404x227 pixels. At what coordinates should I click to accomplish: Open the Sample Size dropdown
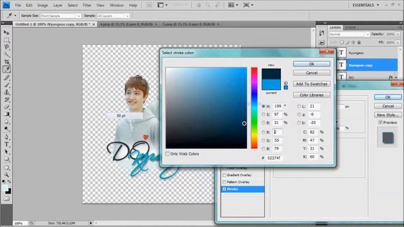click(x=61, y=16)
